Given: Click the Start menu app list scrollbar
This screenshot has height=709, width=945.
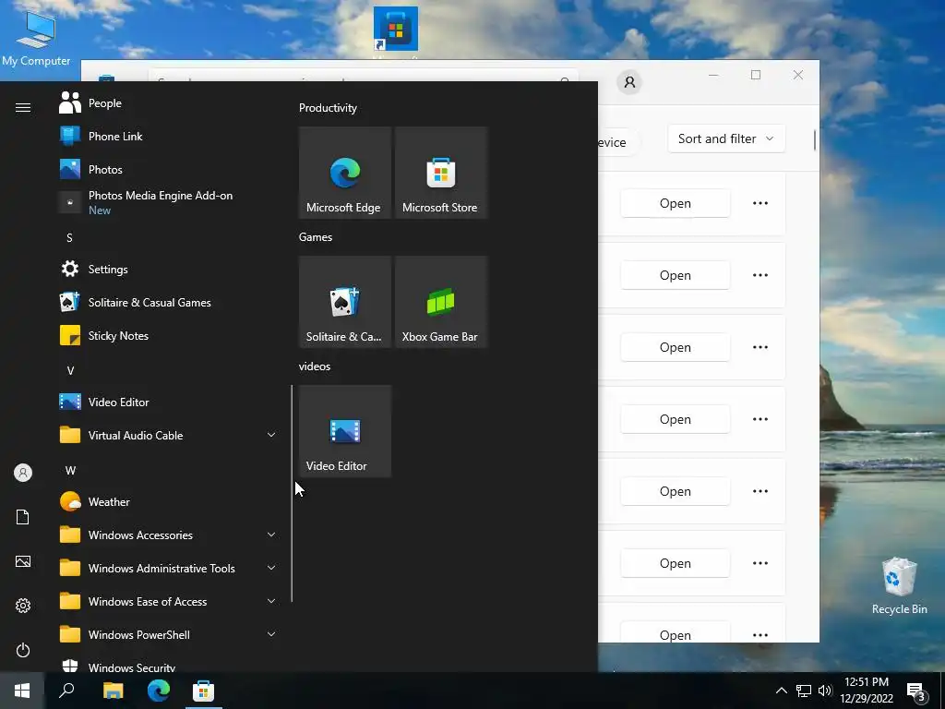Looking at the screenshot, I should tap(292, 493).
